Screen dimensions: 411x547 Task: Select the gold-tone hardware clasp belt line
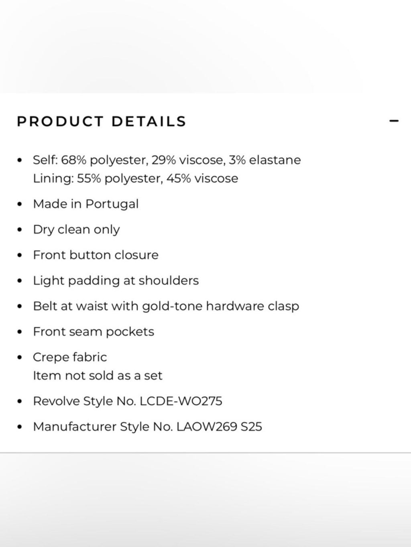pos(166,306)
